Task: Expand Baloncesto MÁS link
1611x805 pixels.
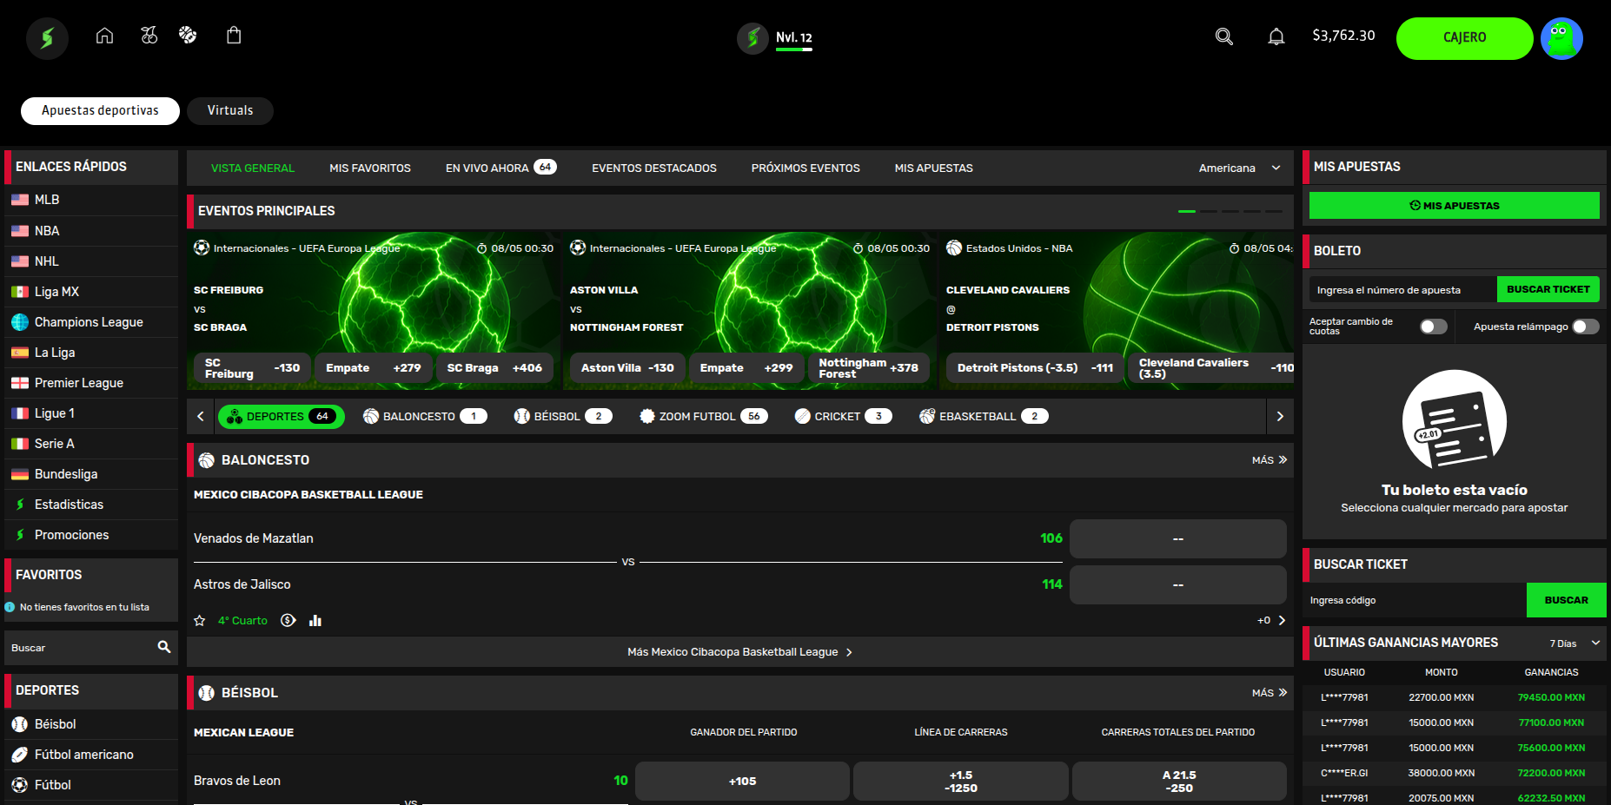Action: (1270, 460)
